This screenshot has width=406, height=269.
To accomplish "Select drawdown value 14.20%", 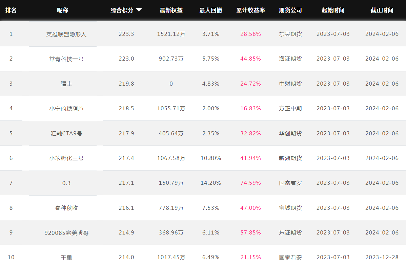I will tap(211, 183).
